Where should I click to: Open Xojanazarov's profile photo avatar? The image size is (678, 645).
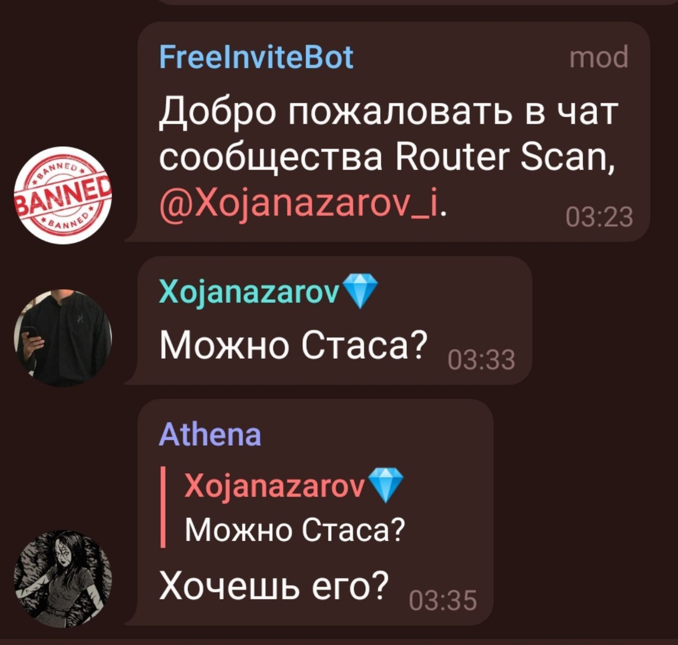point(63,338)
